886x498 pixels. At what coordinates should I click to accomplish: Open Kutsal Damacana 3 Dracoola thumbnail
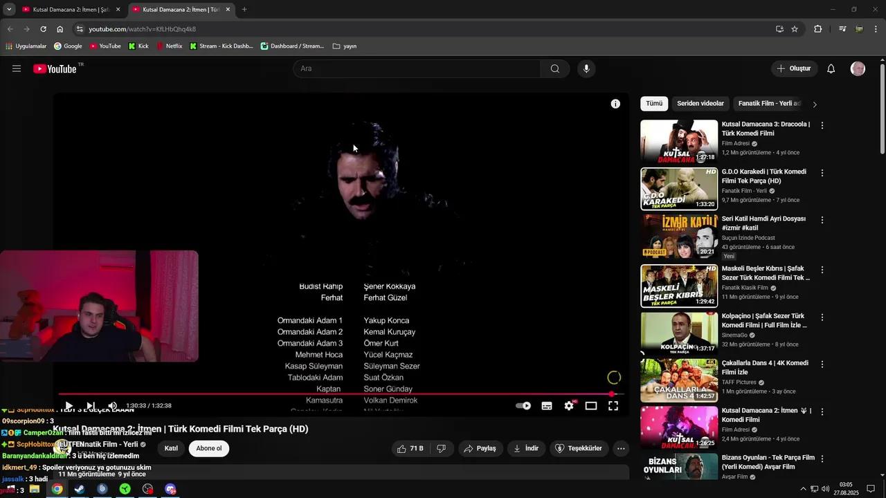click(679, 142)
